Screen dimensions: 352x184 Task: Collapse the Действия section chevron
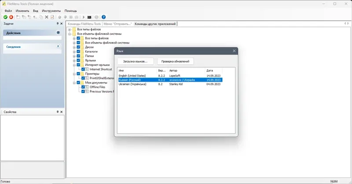click(x=58, y=32)
